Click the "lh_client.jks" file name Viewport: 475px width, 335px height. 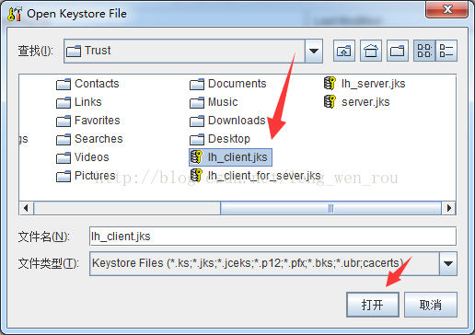[237, 157]
